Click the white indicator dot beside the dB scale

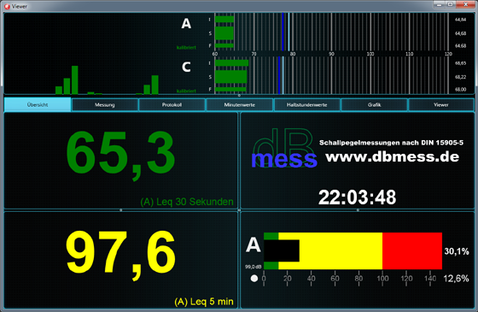(254, 279)
